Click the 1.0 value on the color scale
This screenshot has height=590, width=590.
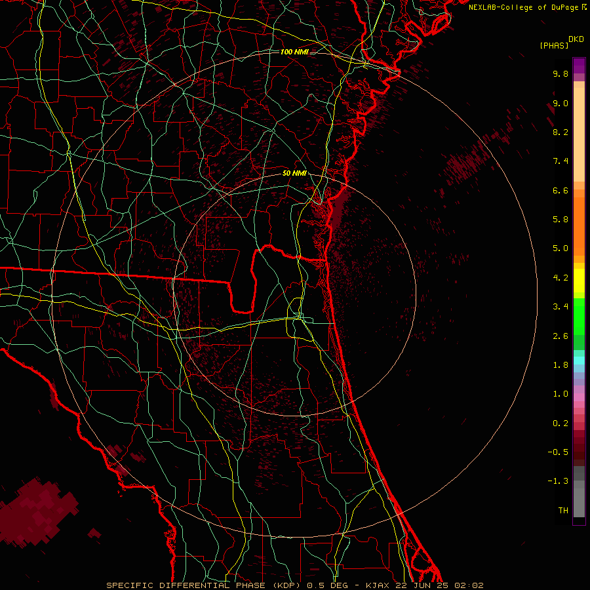tap(560, 394)
